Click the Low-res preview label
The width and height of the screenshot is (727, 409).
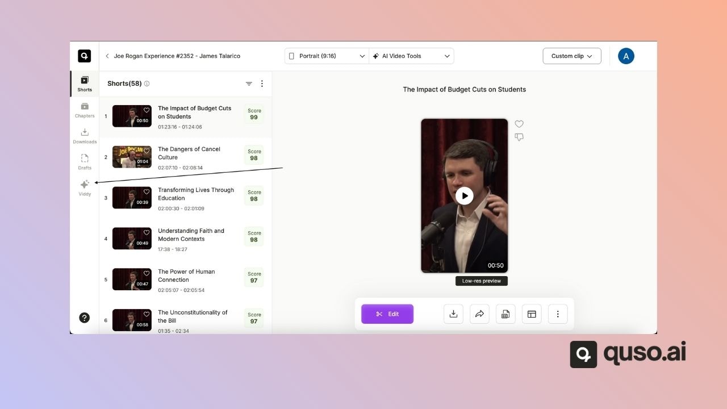[x=482, y=281]
